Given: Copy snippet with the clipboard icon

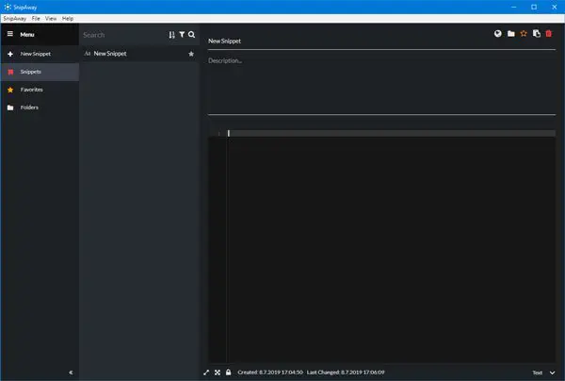Looking at the screenshot, I should click(x=537, y=34).
